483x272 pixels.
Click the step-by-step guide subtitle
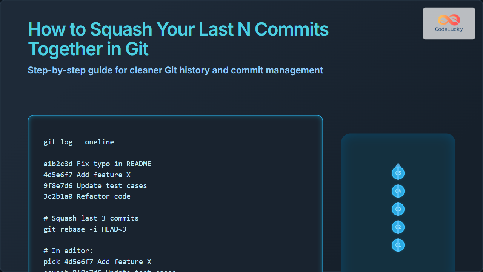coord(175,70)
